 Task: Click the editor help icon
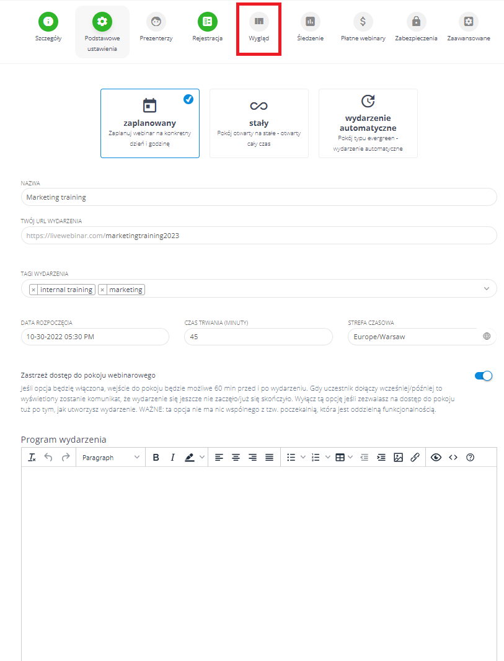pyautogui.click(x=470, y=458)
